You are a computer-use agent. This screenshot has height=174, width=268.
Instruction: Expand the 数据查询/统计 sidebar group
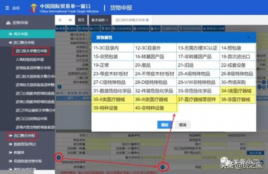click(x=22, y=144)
